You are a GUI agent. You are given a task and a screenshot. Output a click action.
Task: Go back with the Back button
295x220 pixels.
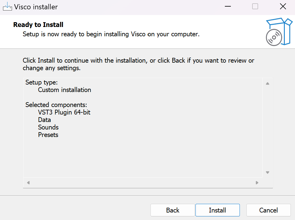(173, 210)
